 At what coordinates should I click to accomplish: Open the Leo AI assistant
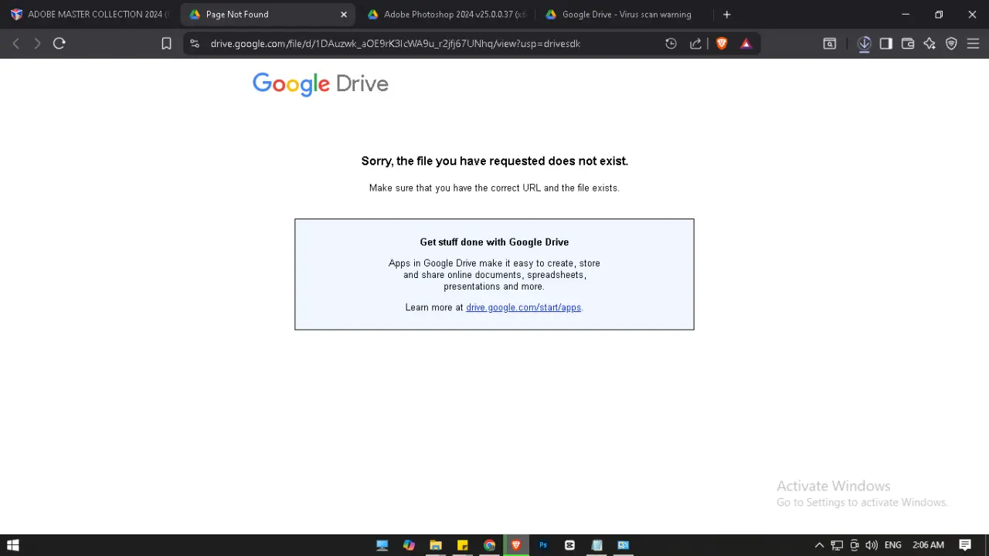pos(930,44)
